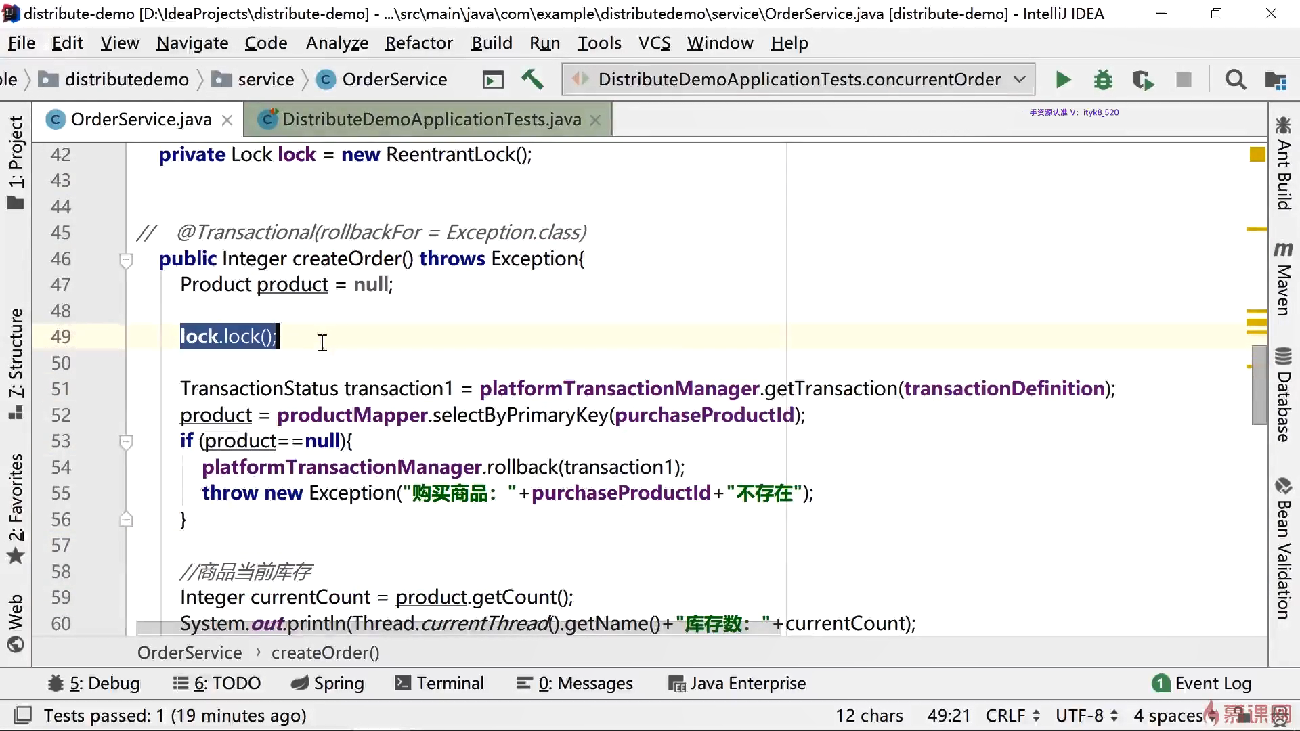Start debugging with the bug icon
The width and height of the screenshot is (1300, 731).
tap(1103, 80)
